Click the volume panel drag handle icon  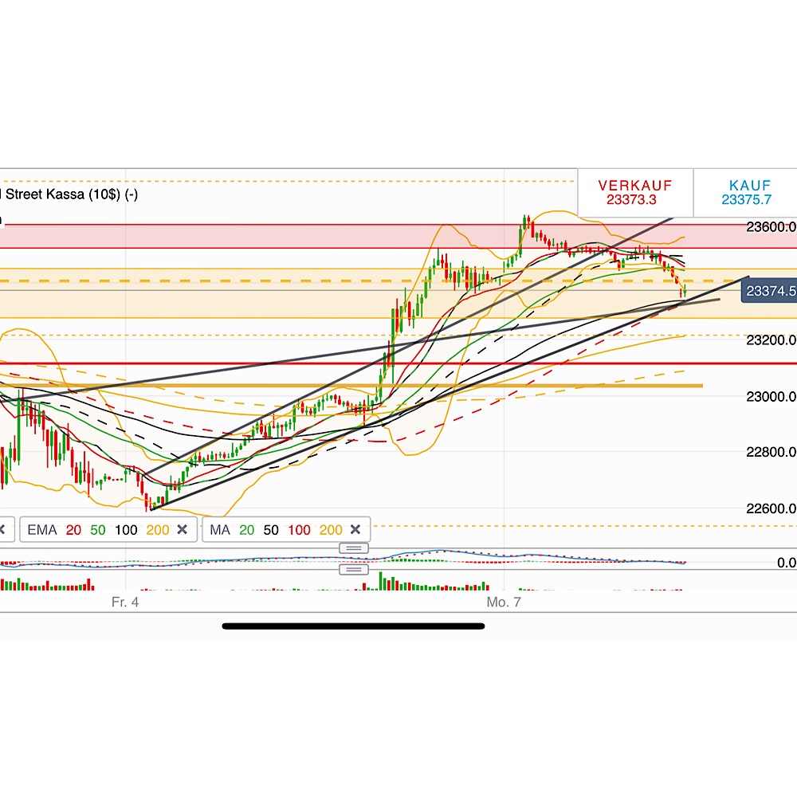(352, 569)
